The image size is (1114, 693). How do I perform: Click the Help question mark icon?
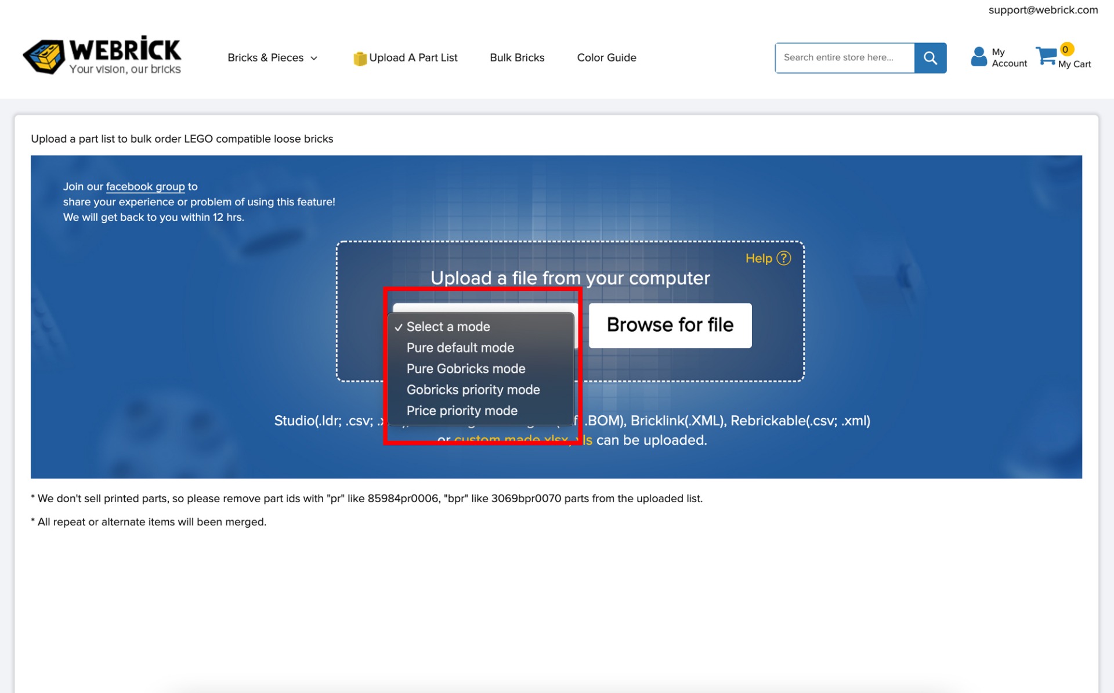click(783, 258)
